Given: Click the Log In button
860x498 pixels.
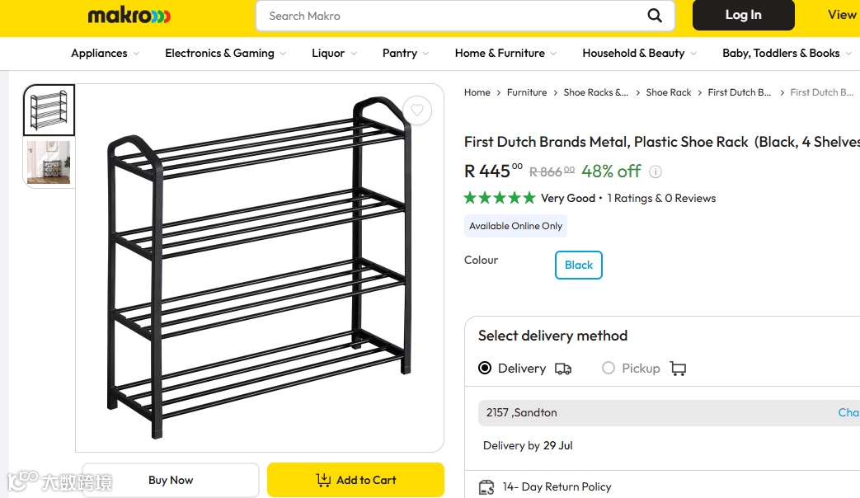Looking at the screenshot, I should coord(743,16).
